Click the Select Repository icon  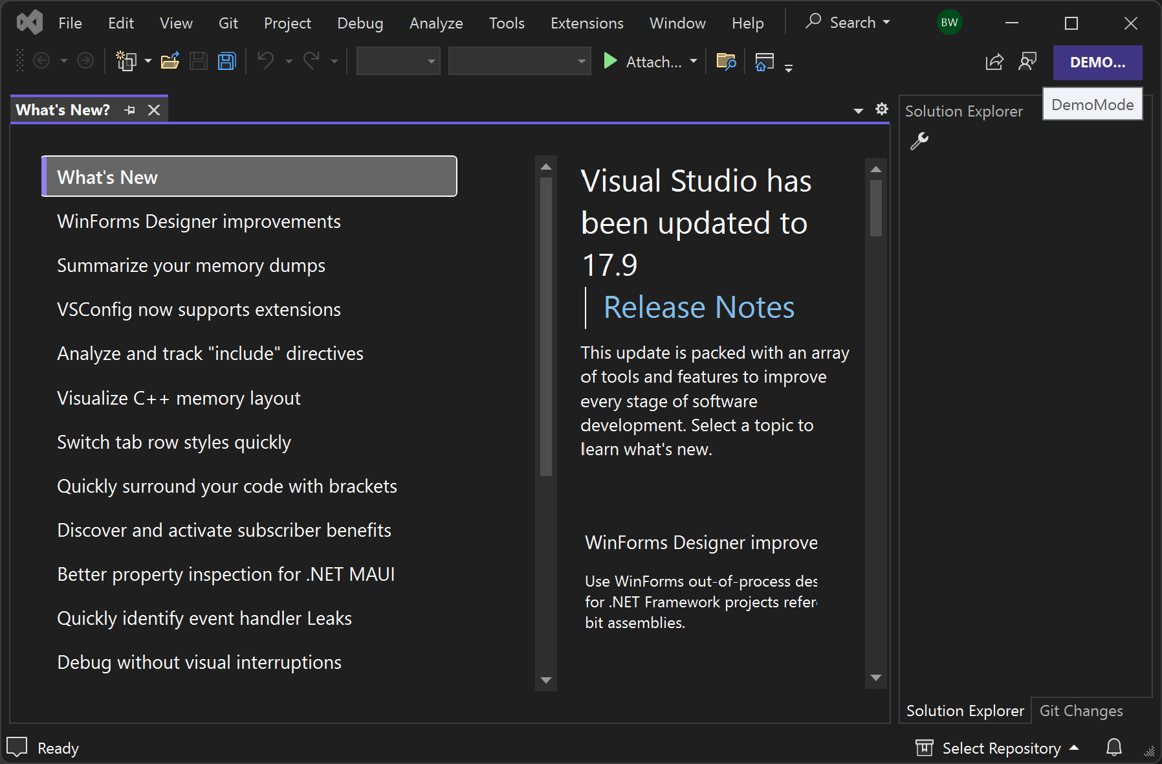coord(925,748)
